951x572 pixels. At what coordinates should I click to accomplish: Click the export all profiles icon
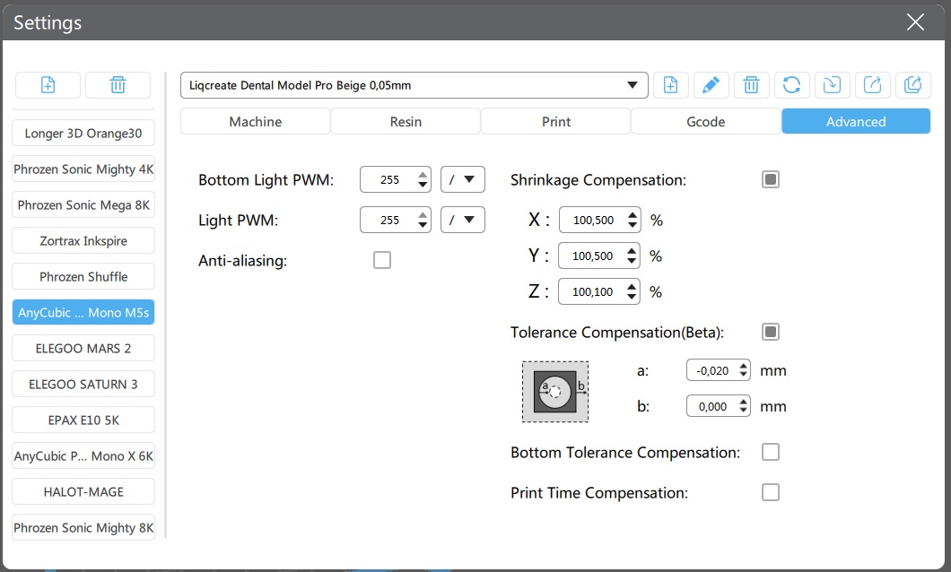[912, 85]
